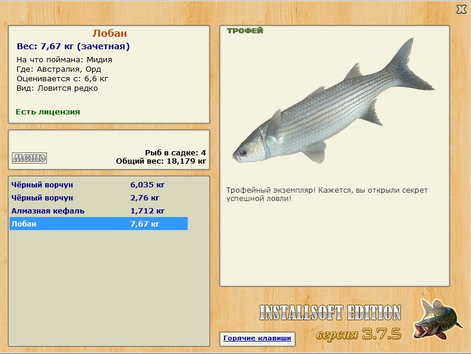Screen dimensions: 471x354
Task: Click the версия 3.7.5 label
Action: click(x=359, y=334)
